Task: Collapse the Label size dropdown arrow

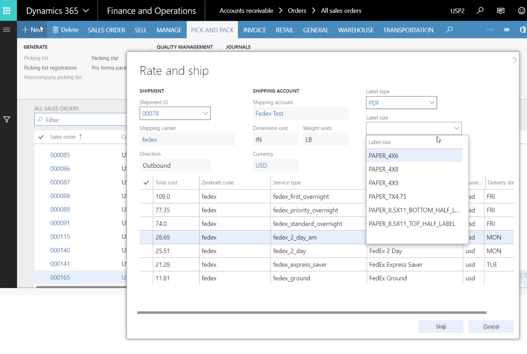Action: coord(456,128)
